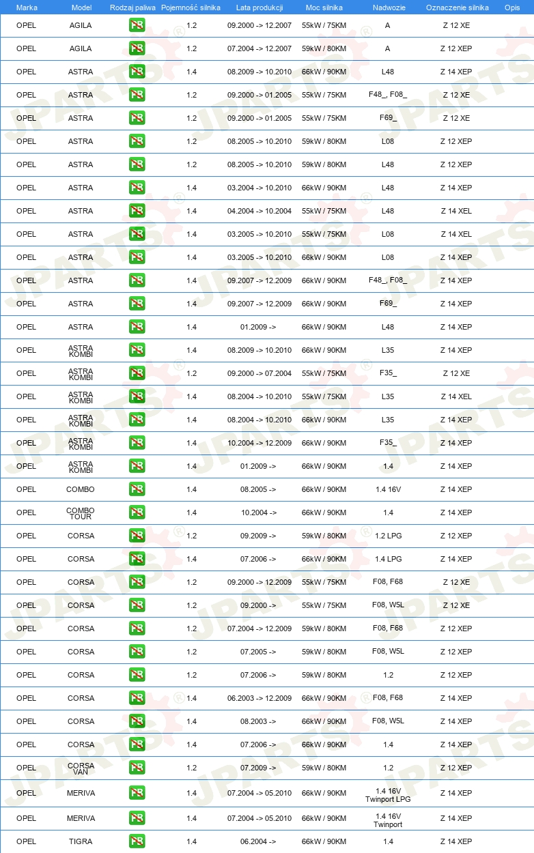The image size is (534, 853).
Task: Click the COMBO model cell in 08.2005 row
Action: 81,489
